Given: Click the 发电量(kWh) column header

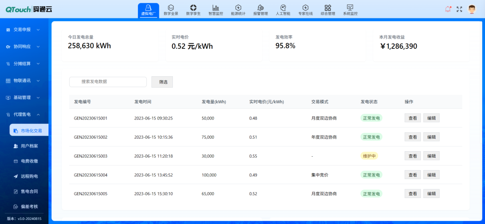Looking at the screenshot, I should pos(214,102).
